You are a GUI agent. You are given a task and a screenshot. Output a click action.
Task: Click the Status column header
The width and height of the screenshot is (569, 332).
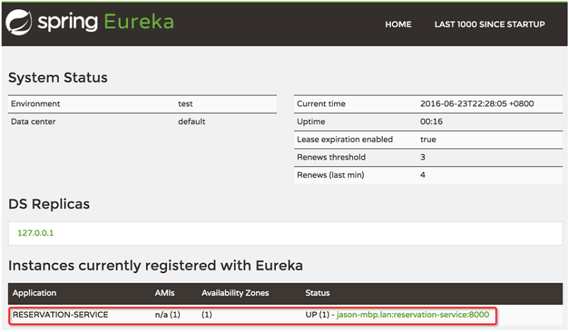[317, 293]
